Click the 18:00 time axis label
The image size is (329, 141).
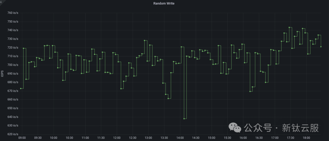(x=306, y=138)
